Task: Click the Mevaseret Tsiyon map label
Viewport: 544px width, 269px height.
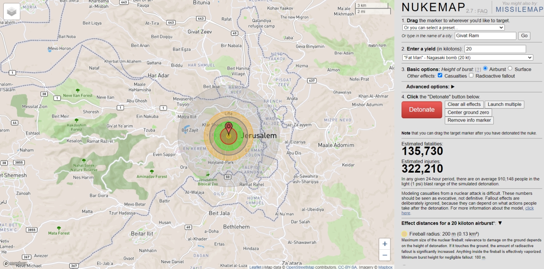Action: coord(182,102)
